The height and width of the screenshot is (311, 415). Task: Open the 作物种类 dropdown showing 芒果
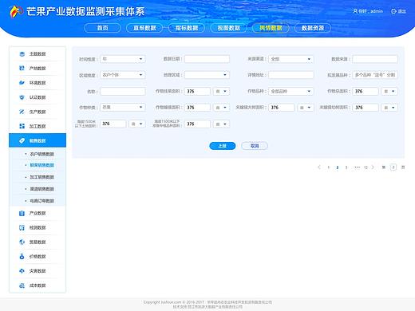pyautogui.click(x=123, y=107)
